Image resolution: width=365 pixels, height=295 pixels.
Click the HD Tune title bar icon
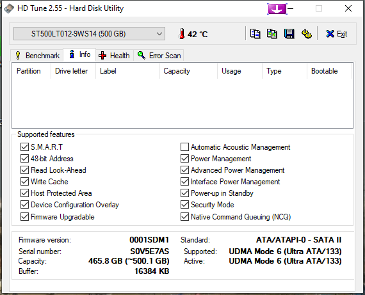click(x=9, y=8)
